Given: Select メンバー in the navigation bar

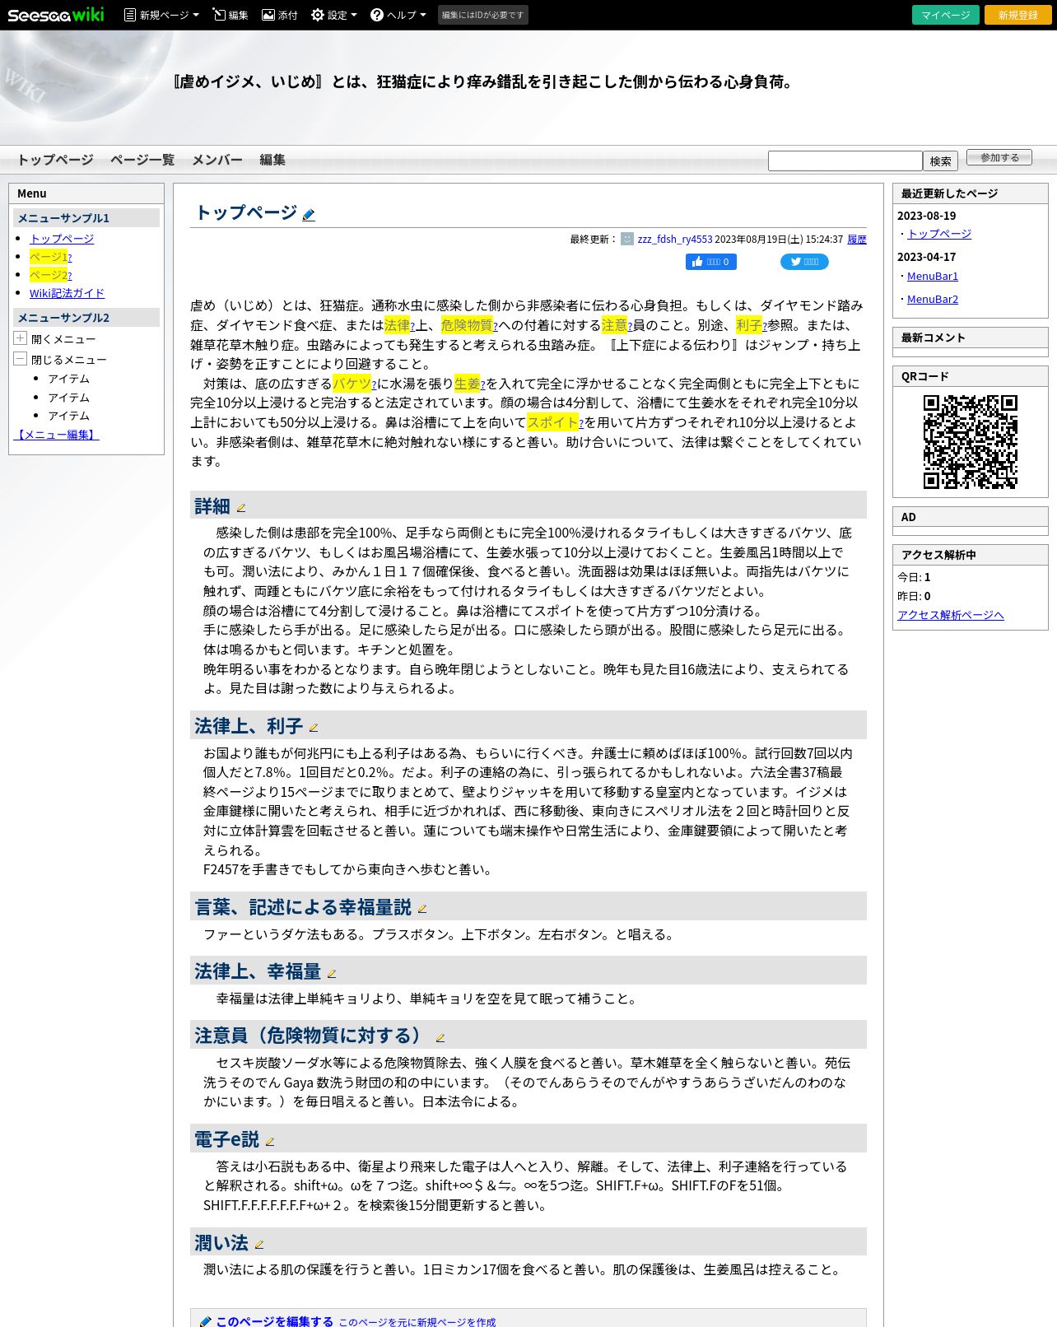Looking at the screenshot, I should click(217, 160).
